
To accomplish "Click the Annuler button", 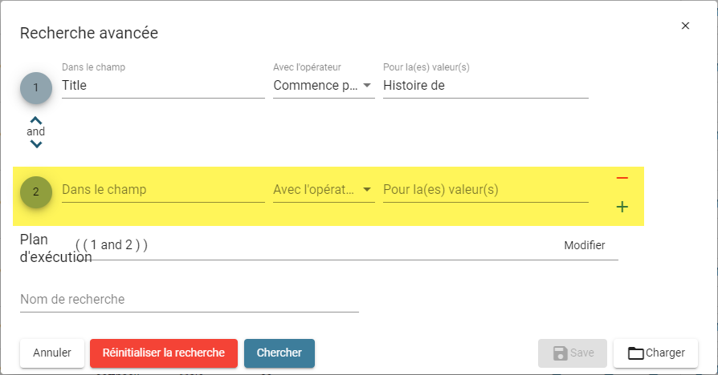I will 52,353.
